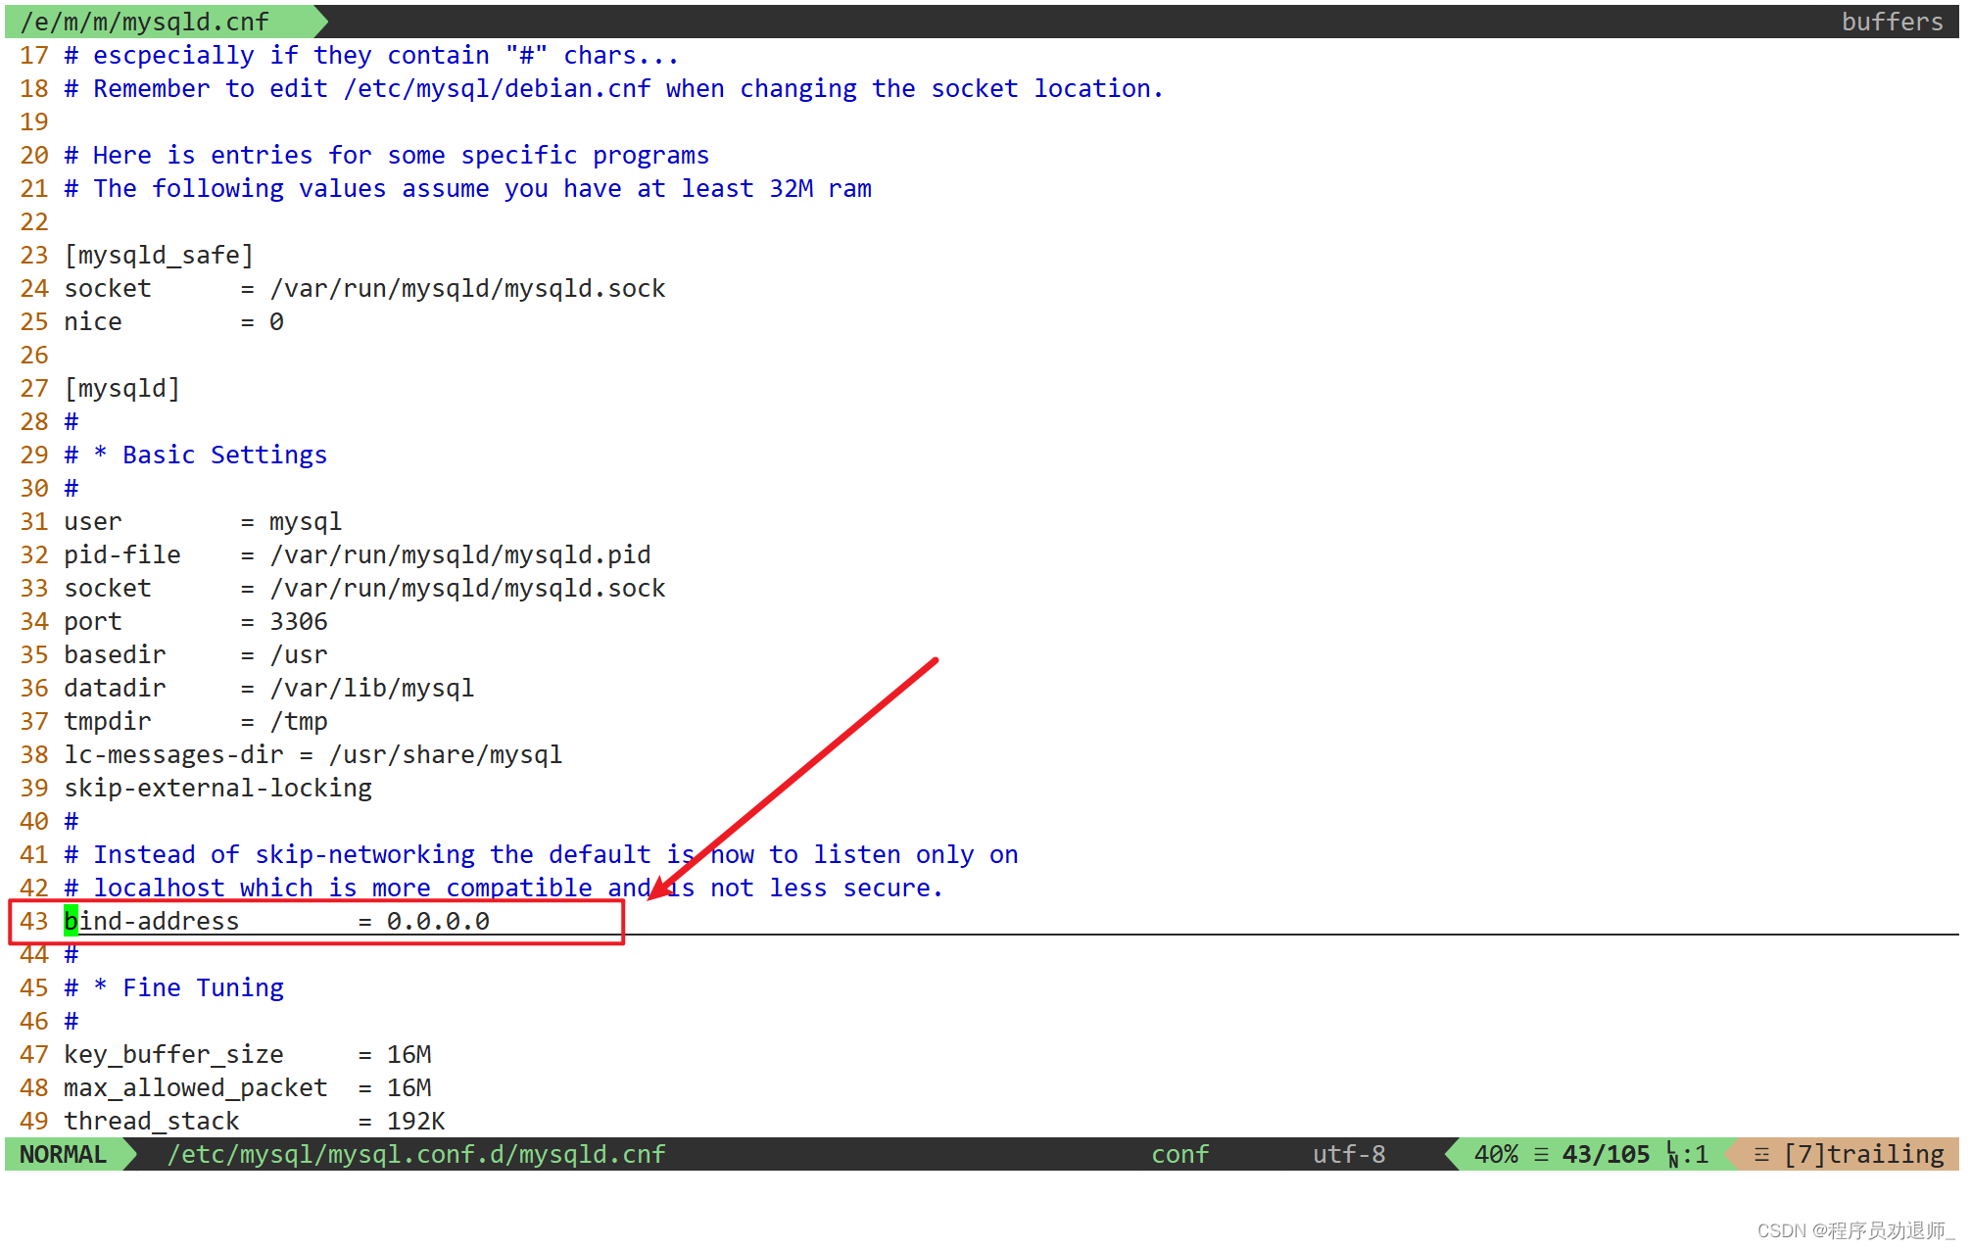The height and width of the screenshot is (1249, 1970).
Task: Click the lines icon before 43/105
Action: click(x=1541, y=1154)
